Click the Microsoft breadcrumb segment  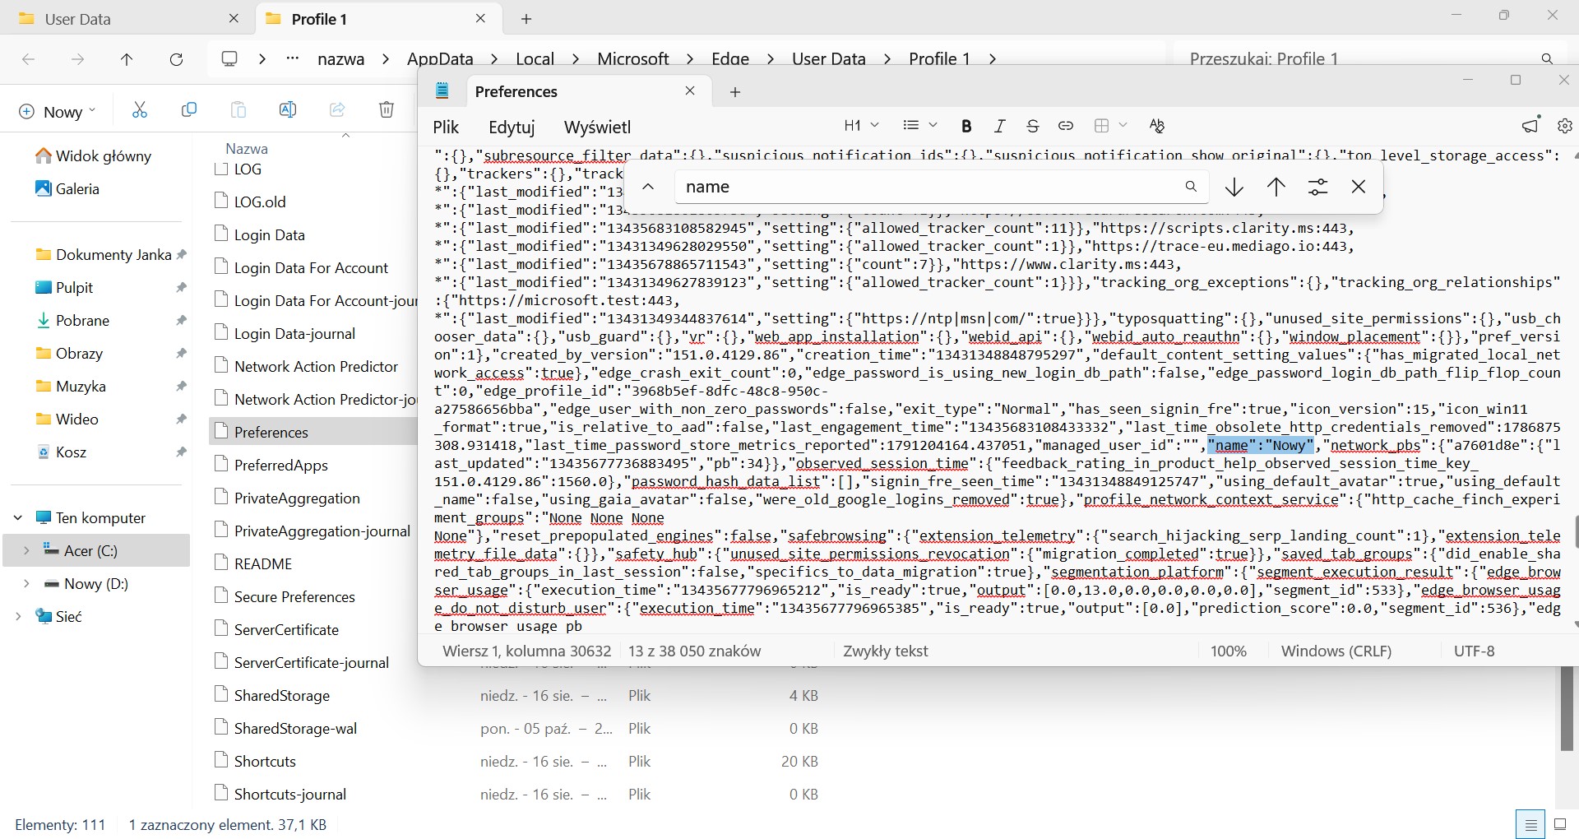632,59
